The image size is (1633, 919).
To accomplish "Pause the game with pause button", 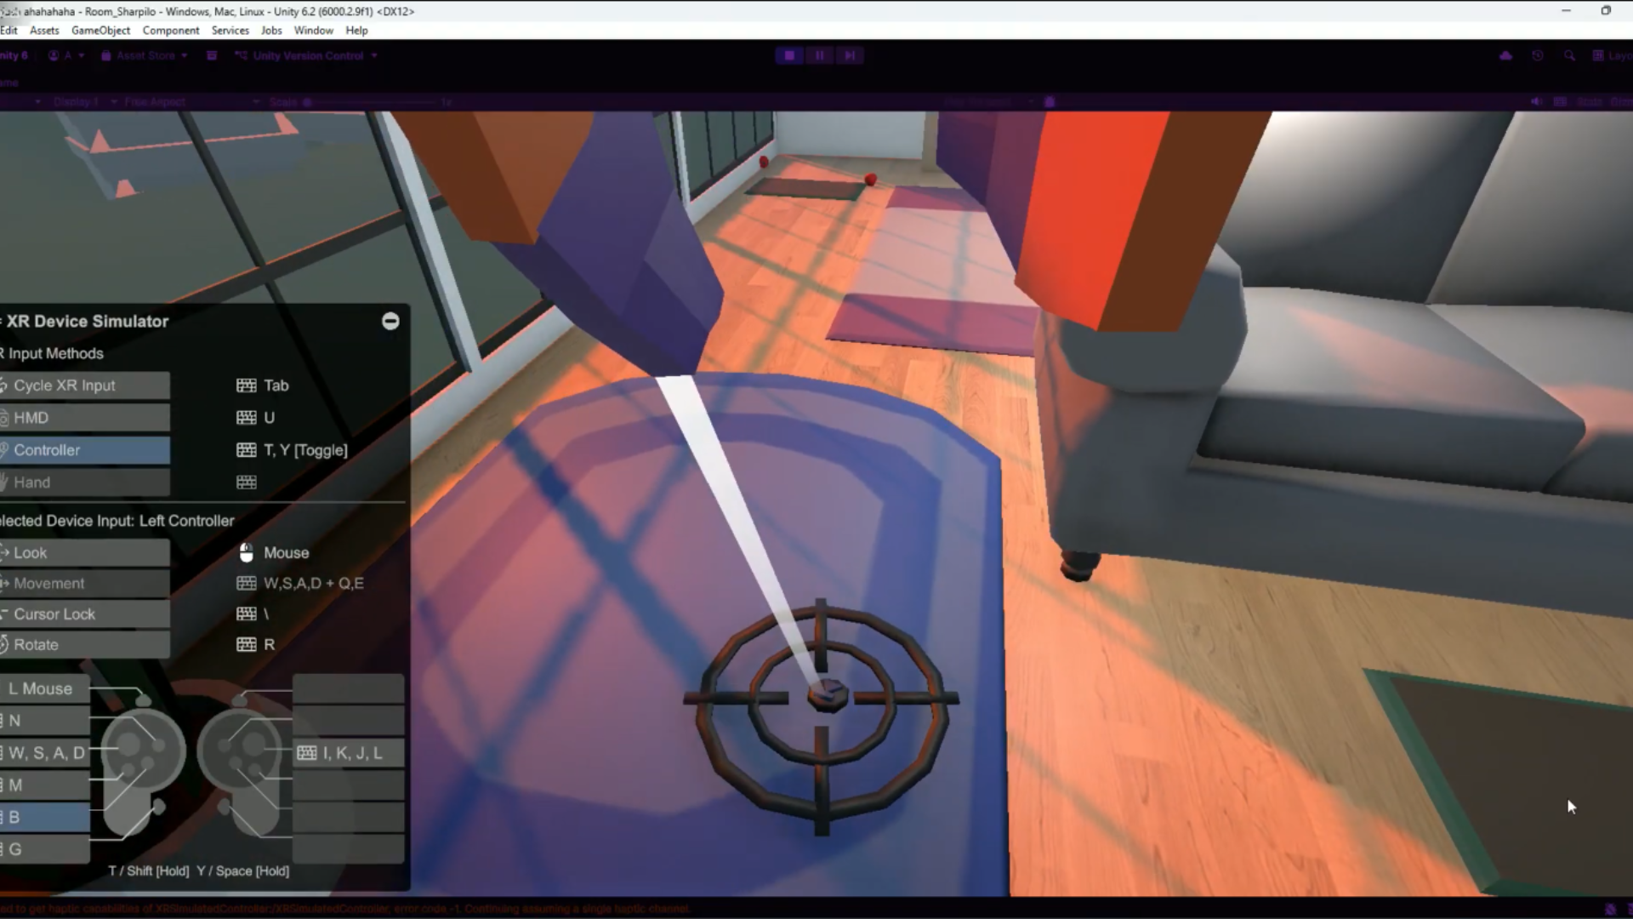I will click(x=819, y=55).
